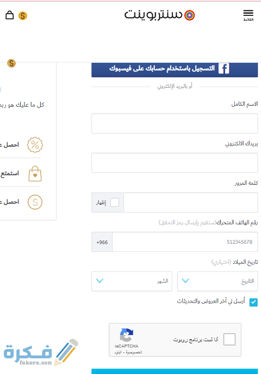The image size is (261, 374).
Task: Click the mobile phone number field
Action: coord(185,242)
